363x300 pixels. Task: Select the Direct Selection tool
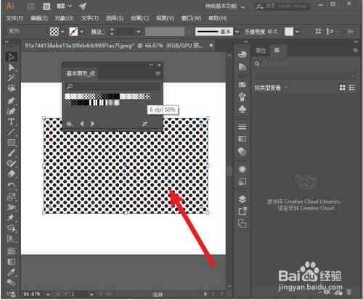[11, 67]
